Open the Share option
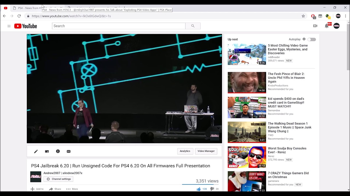 click(x=55, y=189)
